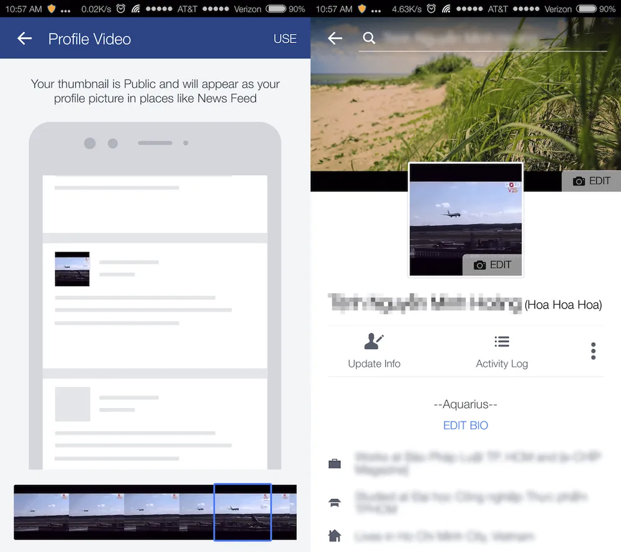621x552 pixels.
Task: Open the Activity Log list icon
Action: (x=502, y=341)
